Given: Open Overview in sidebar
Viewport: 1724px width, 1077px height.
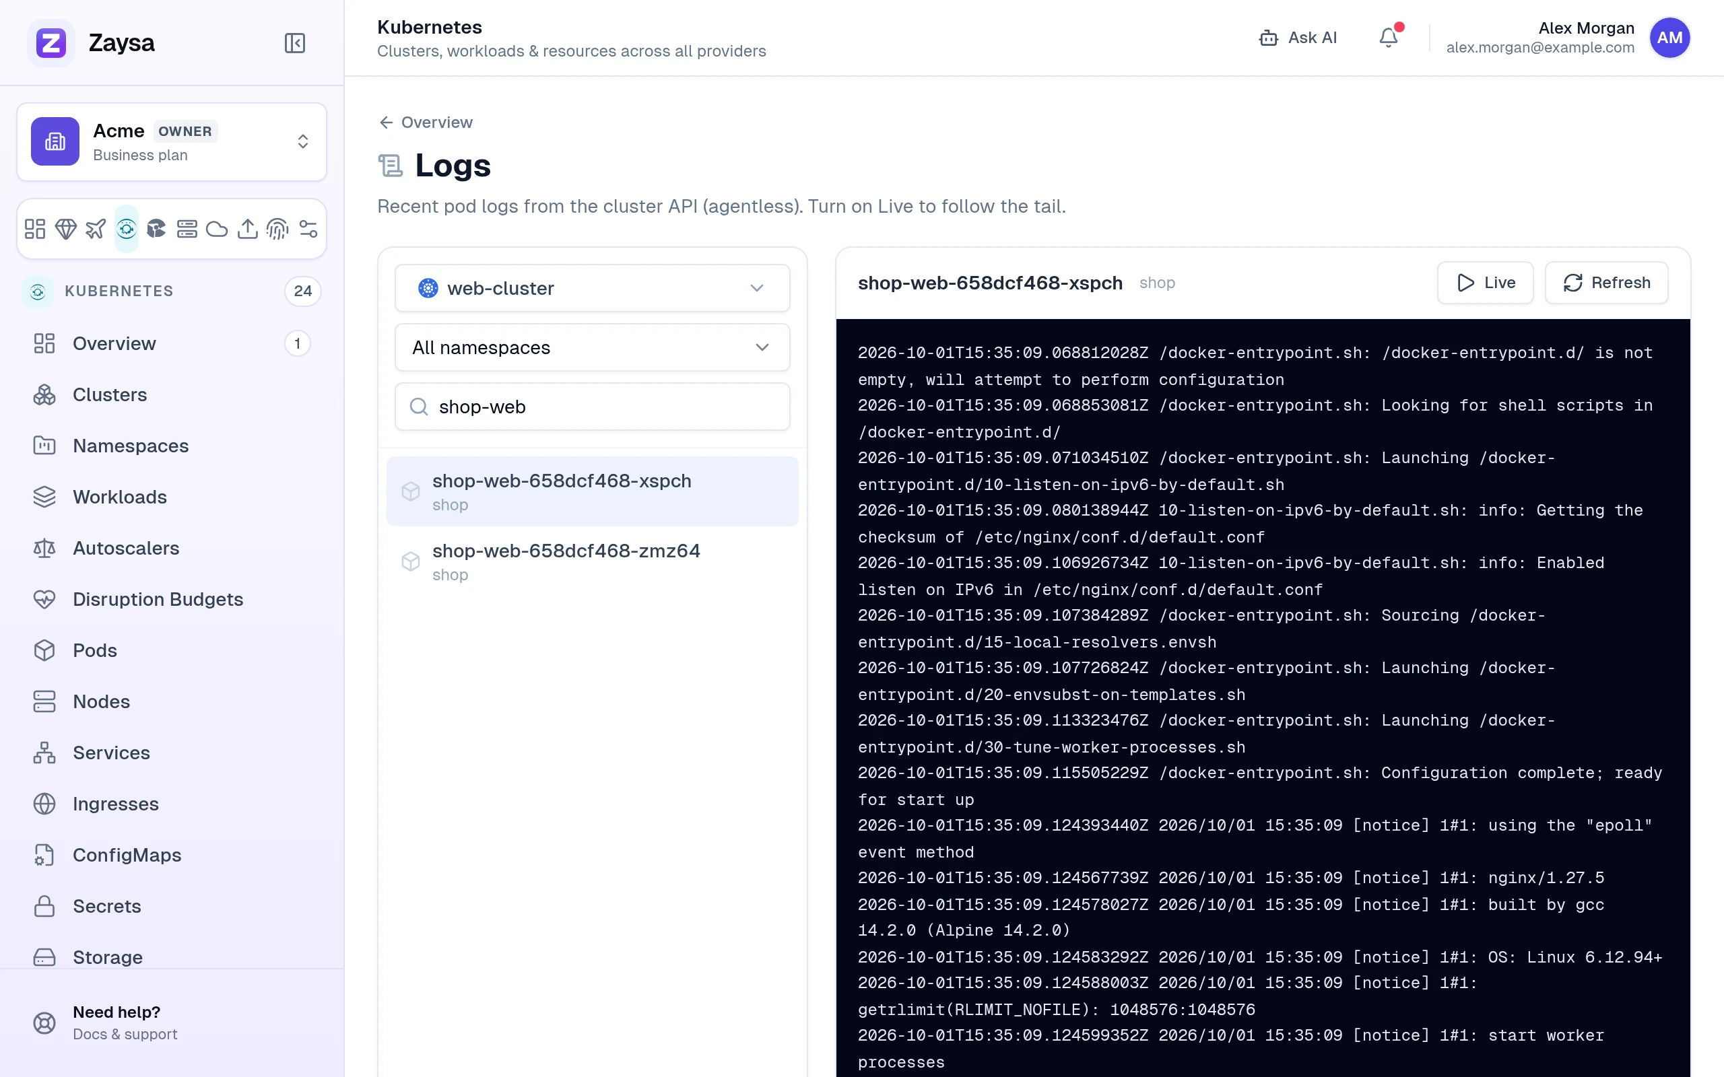Looking at the screenshot, I should pyautogui.click(x=172, y=343).
